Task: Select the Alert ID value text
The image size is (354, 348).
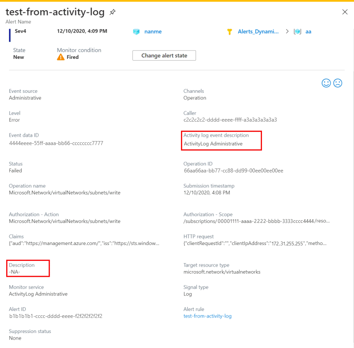Action: click(56, 316)
